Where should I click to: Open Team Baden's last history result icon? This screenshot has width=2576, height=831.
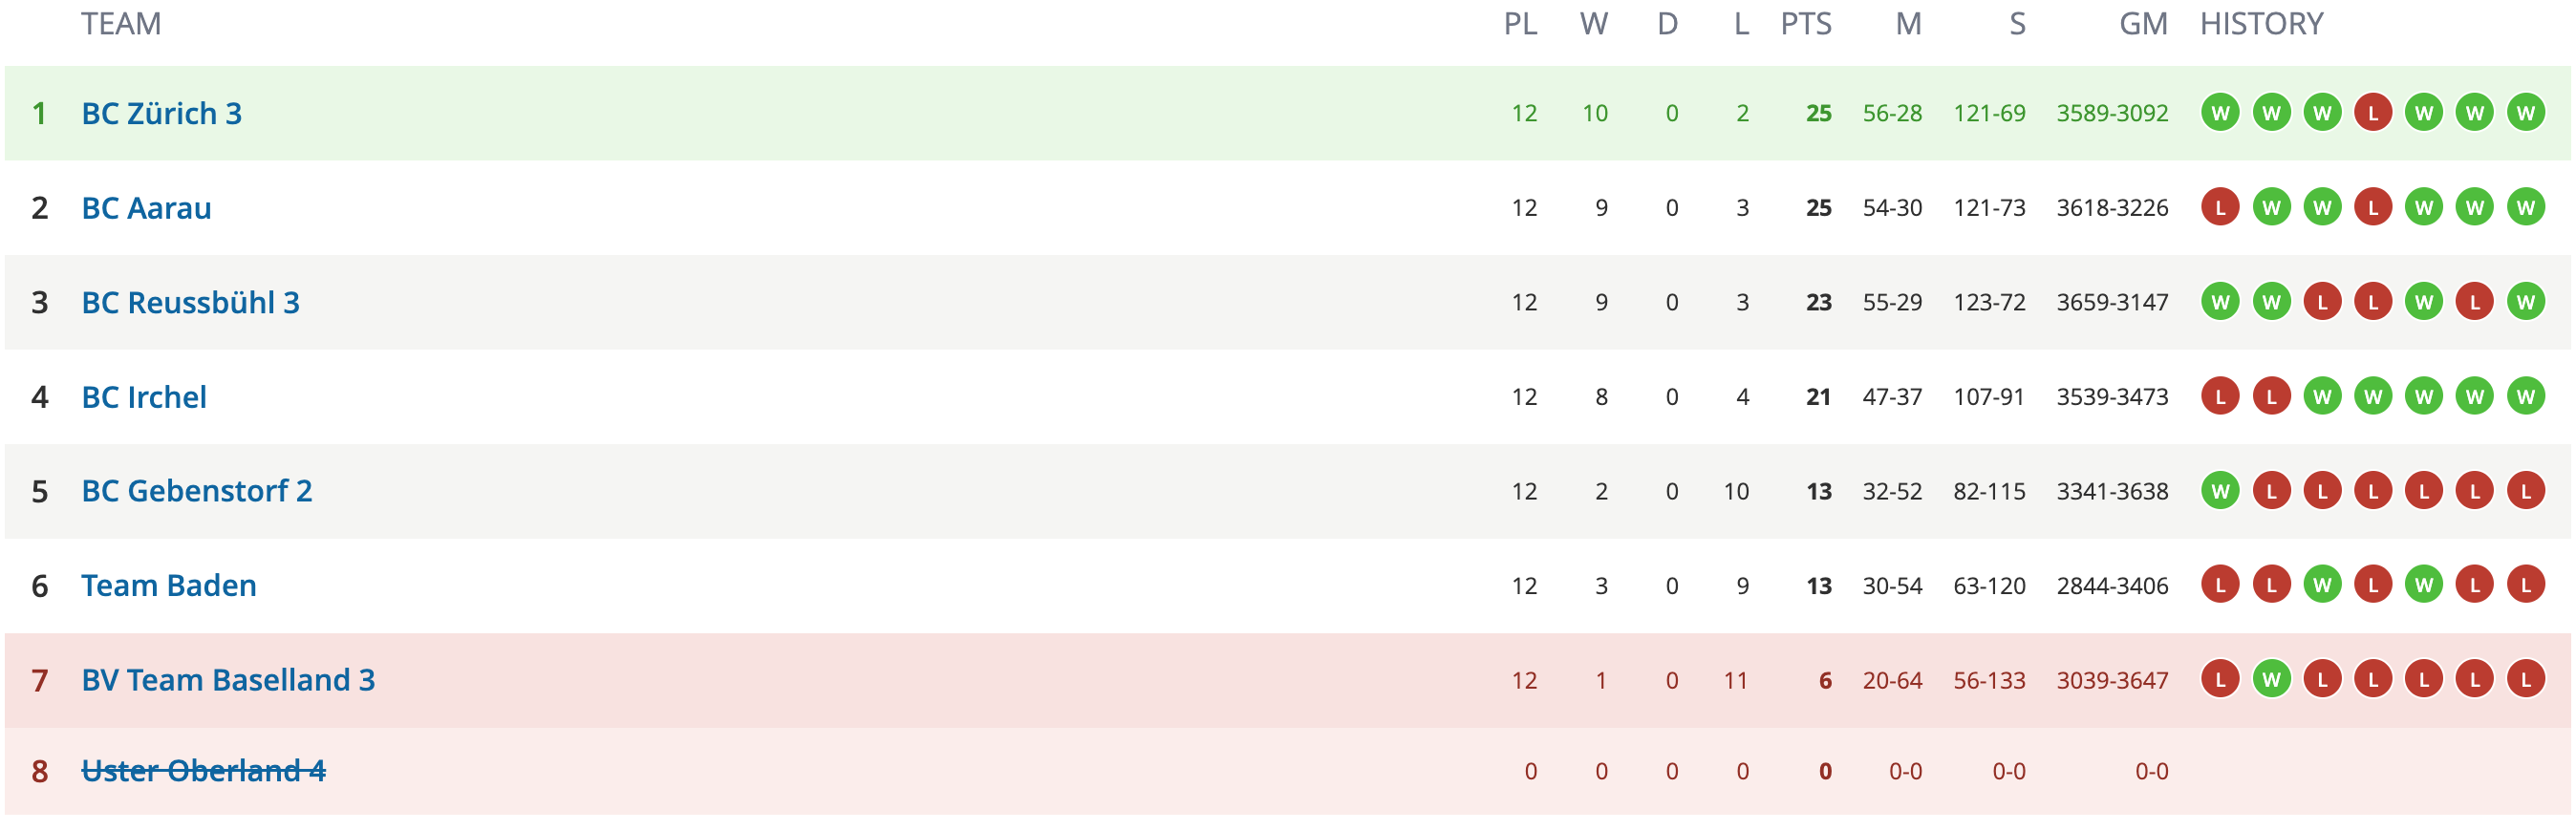point(2525,586)
